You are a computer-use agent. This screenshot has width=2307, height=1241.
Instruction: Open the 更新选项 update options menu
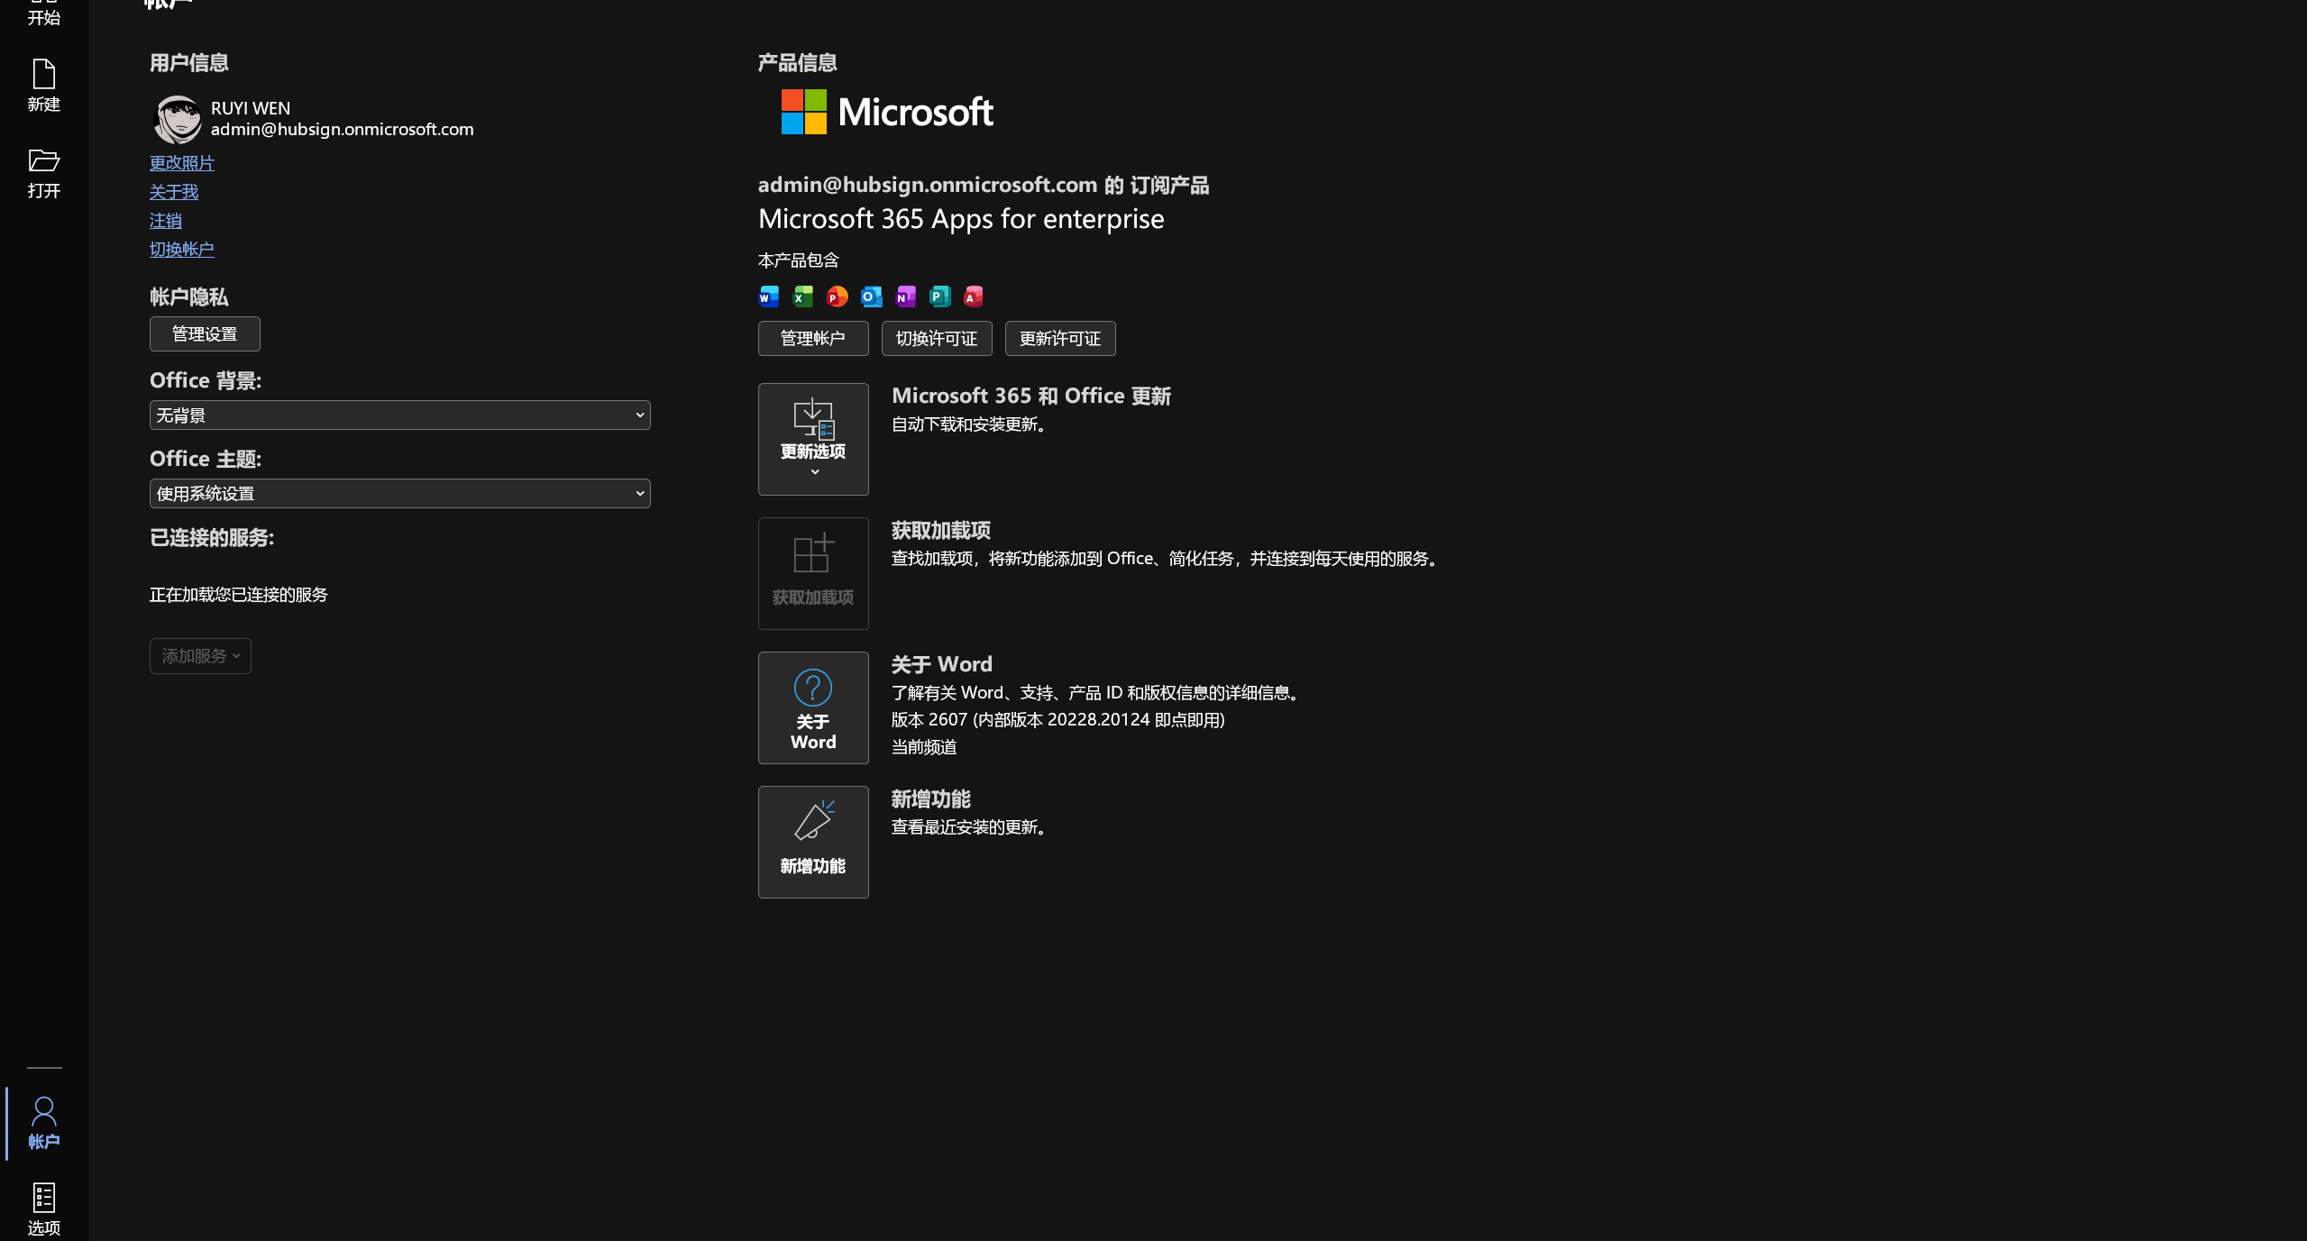pyautogui.click(x=813, y=439)
